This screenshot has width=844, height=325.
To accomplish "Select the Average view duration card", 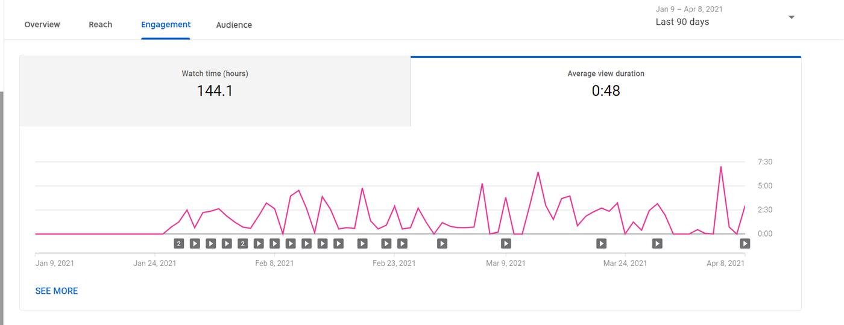I will (606, 91).
